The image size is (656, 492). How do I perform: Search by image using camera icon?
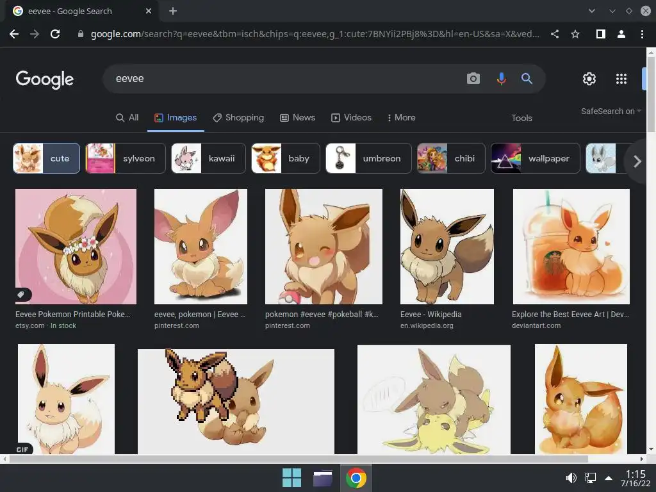tap(473, 78)
